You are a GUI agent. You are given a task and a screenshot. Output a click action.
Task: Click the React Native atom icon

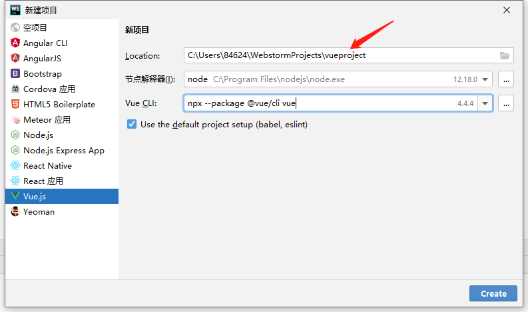[15, 165]
